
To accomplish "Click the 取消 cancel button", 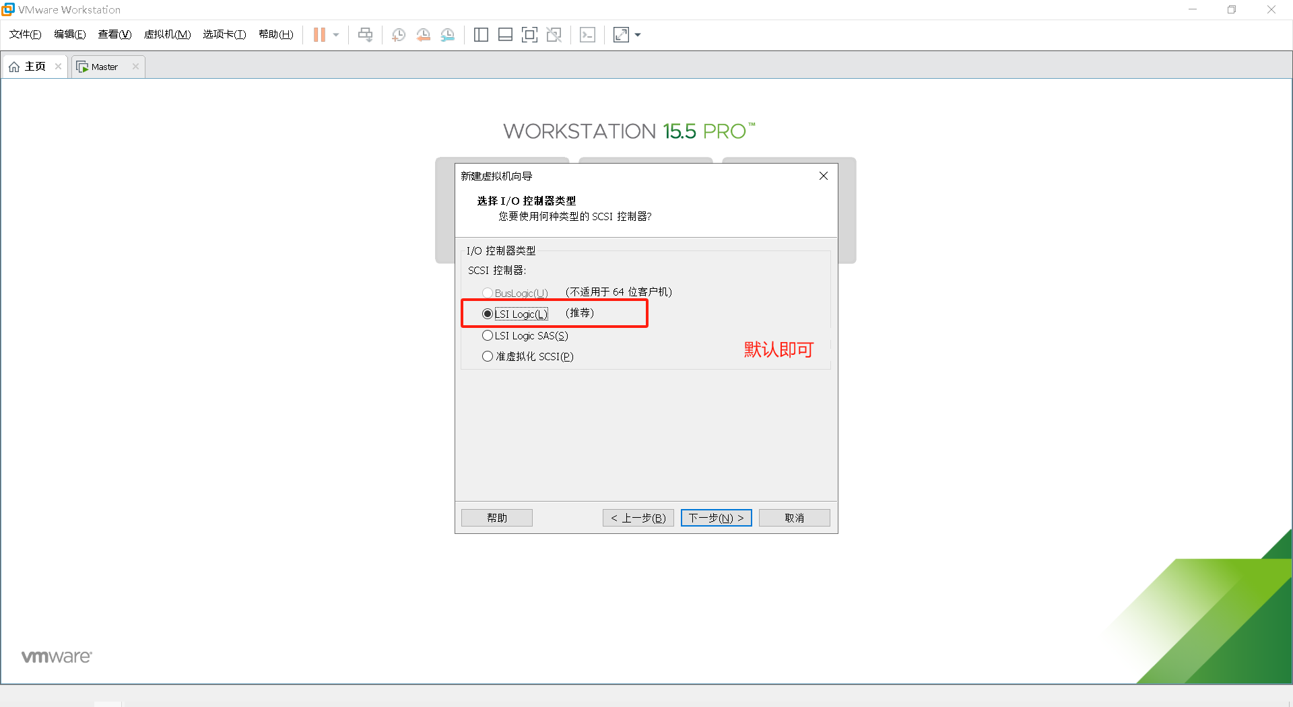I will click(x=795, y=518).
